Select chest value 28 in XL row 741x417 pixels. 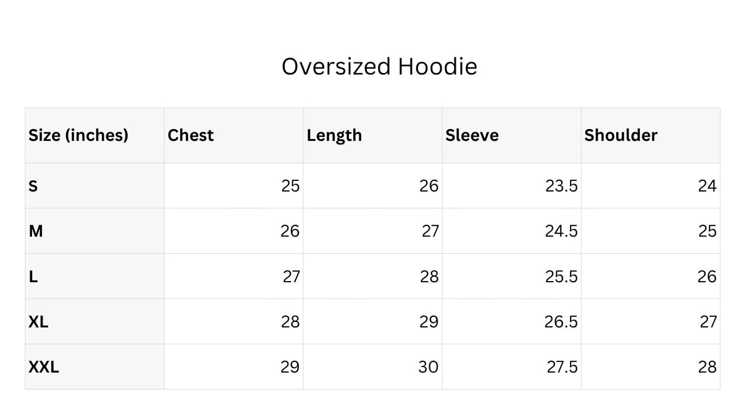click(290, 321)
